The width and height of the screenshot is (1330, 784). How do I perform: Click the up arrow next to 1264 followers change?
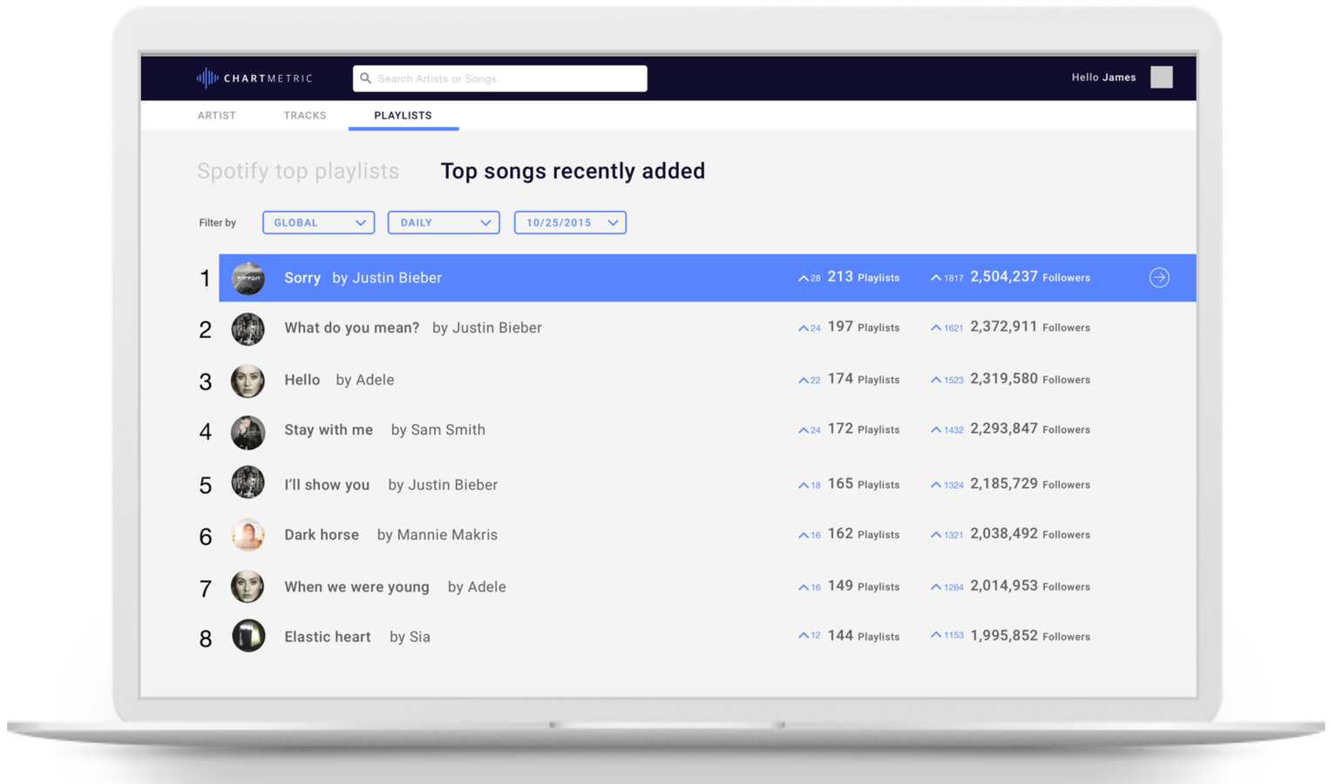click(935, 587)
